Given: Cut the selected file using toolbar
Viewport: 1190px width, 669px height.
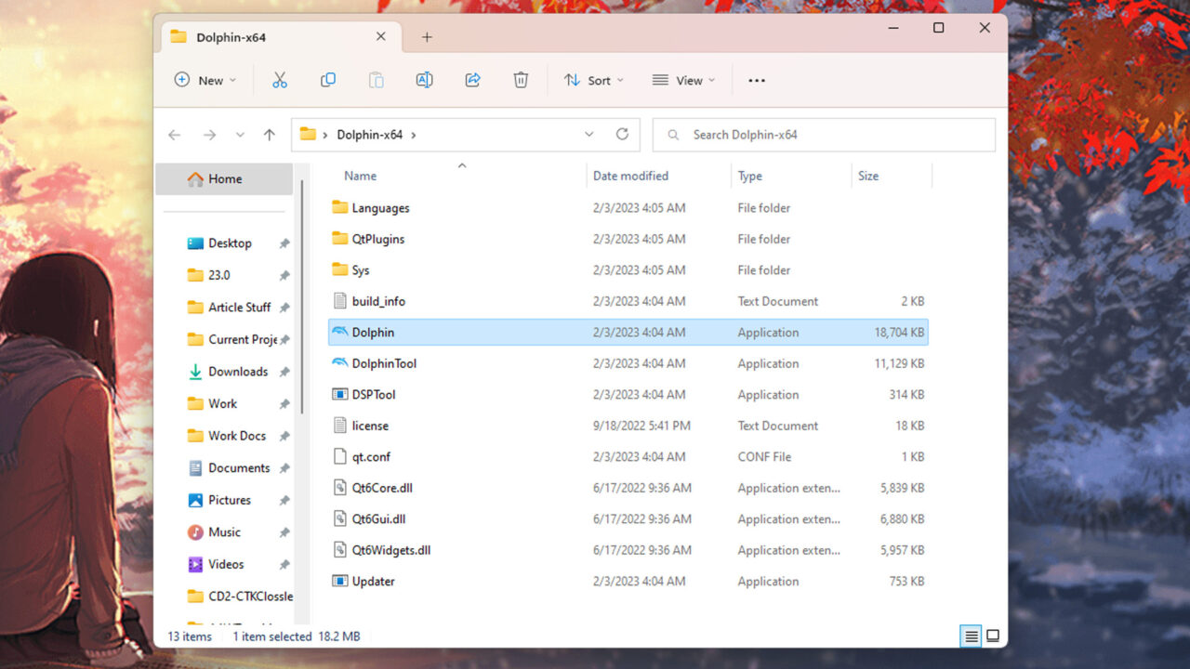Looking at the screenshot, I should 280,80.
